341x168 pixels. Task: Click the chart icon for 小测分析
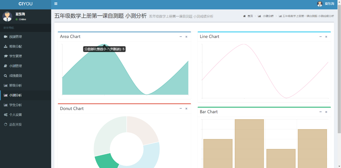click(x=6, y=95)
